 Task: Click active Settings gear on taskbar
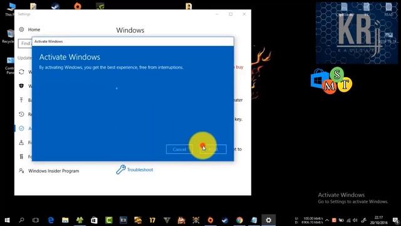pos(269,220)
